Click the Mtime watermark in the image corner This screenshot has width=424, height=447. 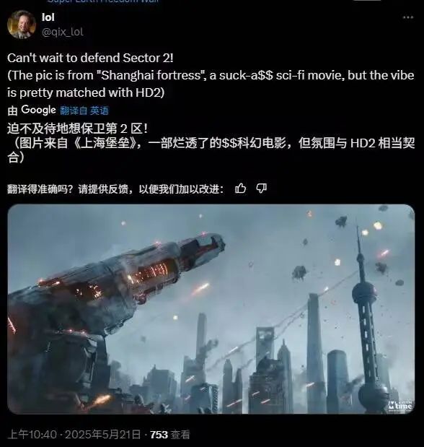click(x=400, y=406)
